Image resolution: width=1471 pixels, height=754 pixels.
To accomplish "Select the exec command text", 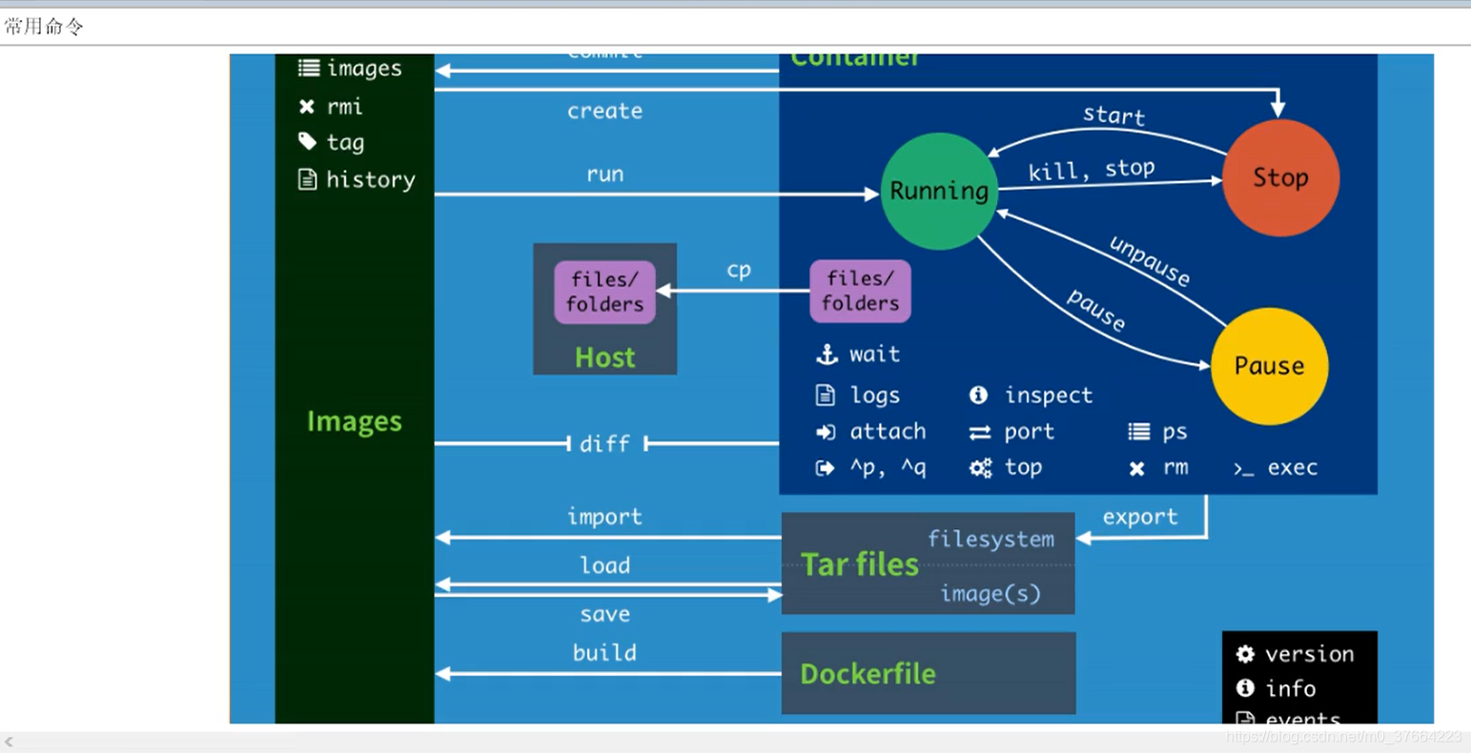I will [1293, 468].
